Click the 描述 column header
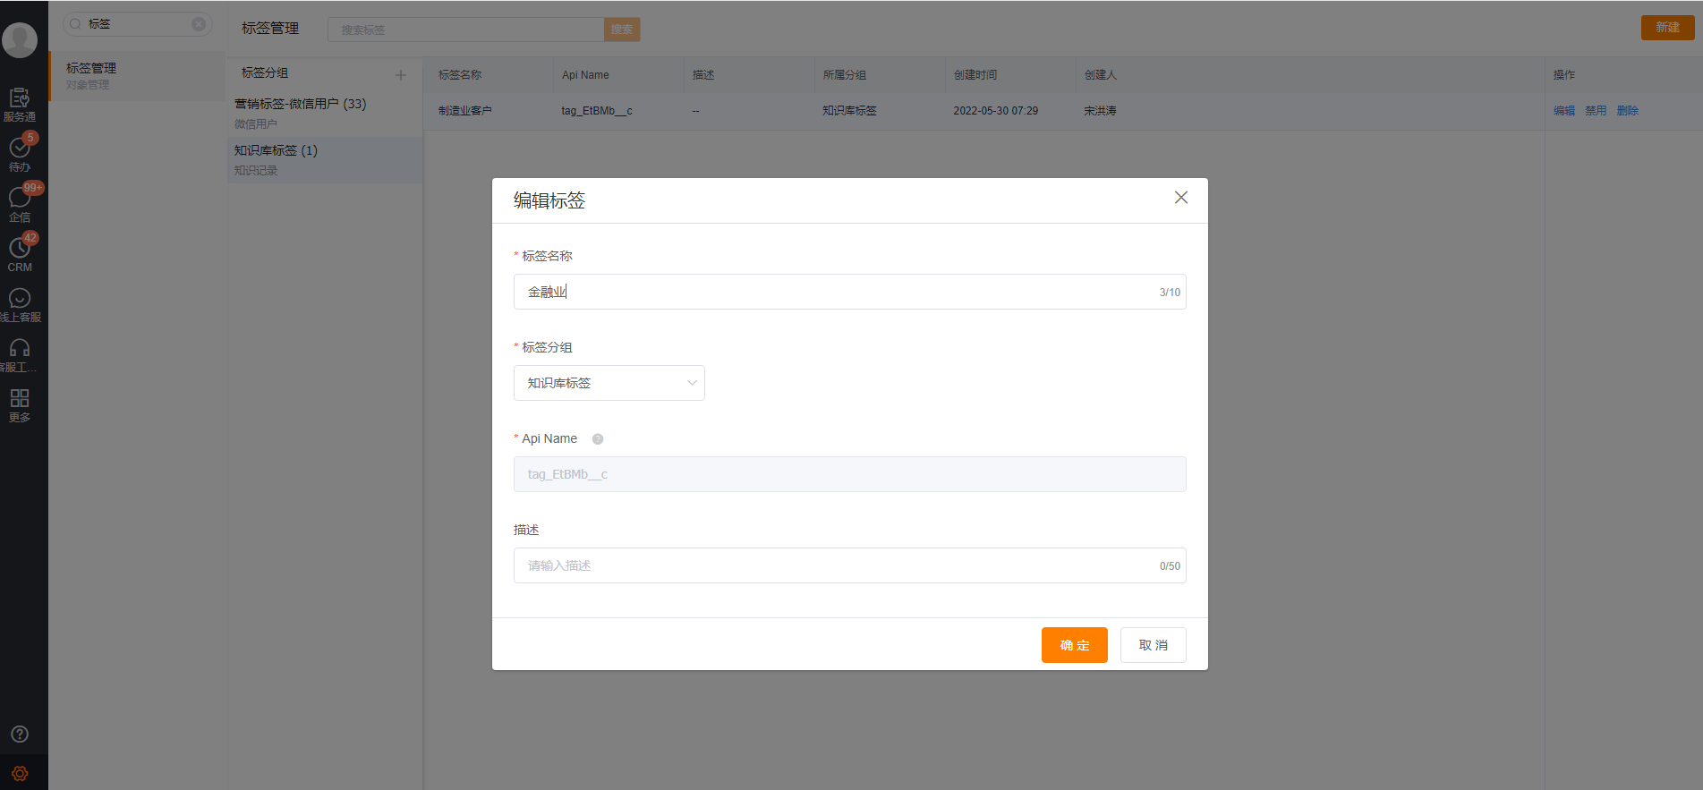The image size is (1703, 790). [x=703, y=75]
